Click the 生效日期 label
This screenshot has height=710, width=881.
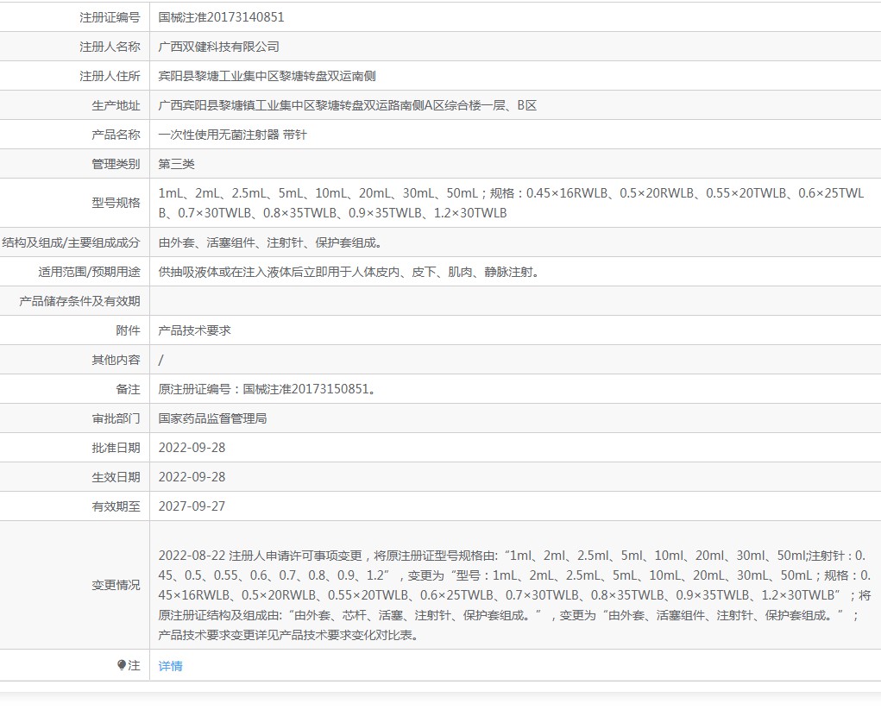[116, 477]
